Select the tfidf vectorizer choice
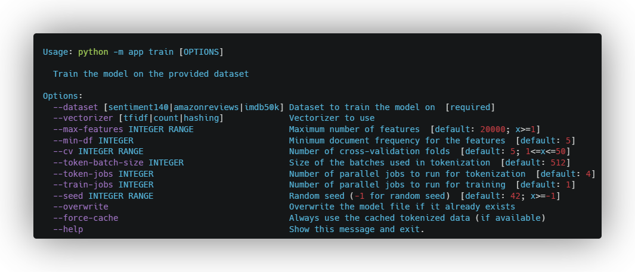The height and width of the screenshot is (272, 635). [x=135, y=118]
